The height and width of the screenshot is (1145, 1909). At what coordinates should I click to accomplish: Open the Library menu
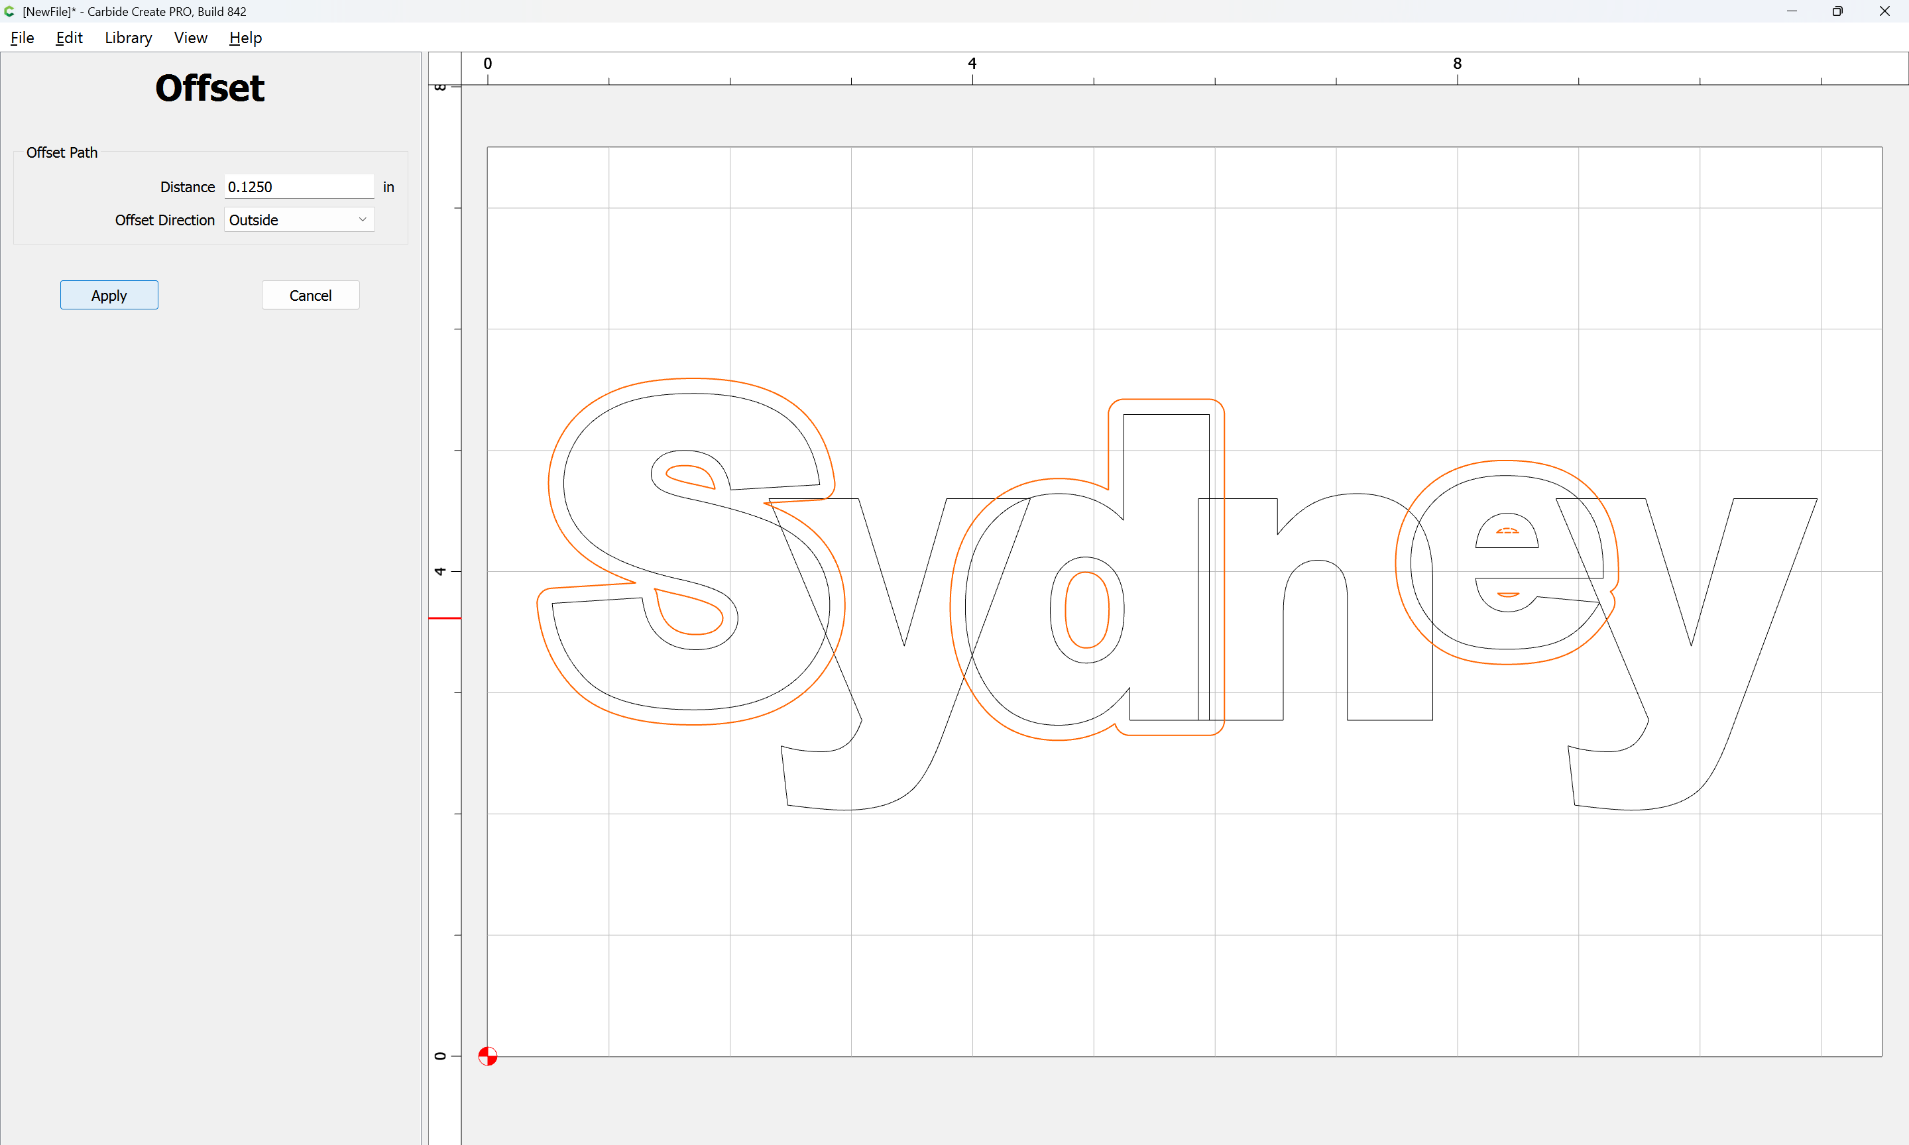pos(128,38)
